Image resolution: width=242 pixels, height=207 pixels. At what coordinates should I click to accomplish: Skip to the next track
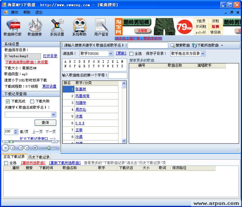tap(27, 148)
